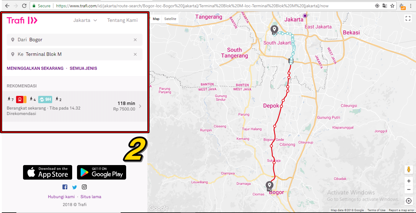Center map on my location icon
This screenshot has width=416, height=213.
409,201
